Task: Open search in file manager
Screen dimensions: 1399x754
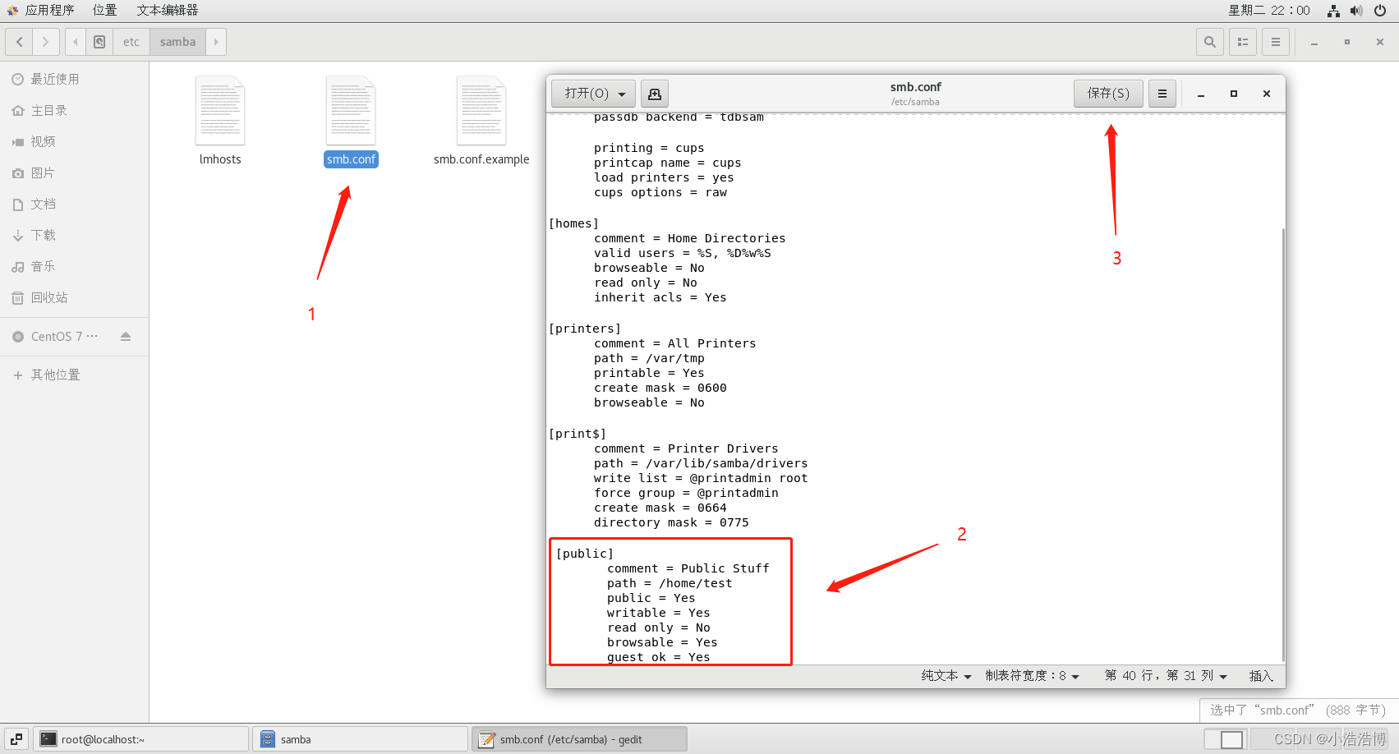Action: [x=1210, y=42]
